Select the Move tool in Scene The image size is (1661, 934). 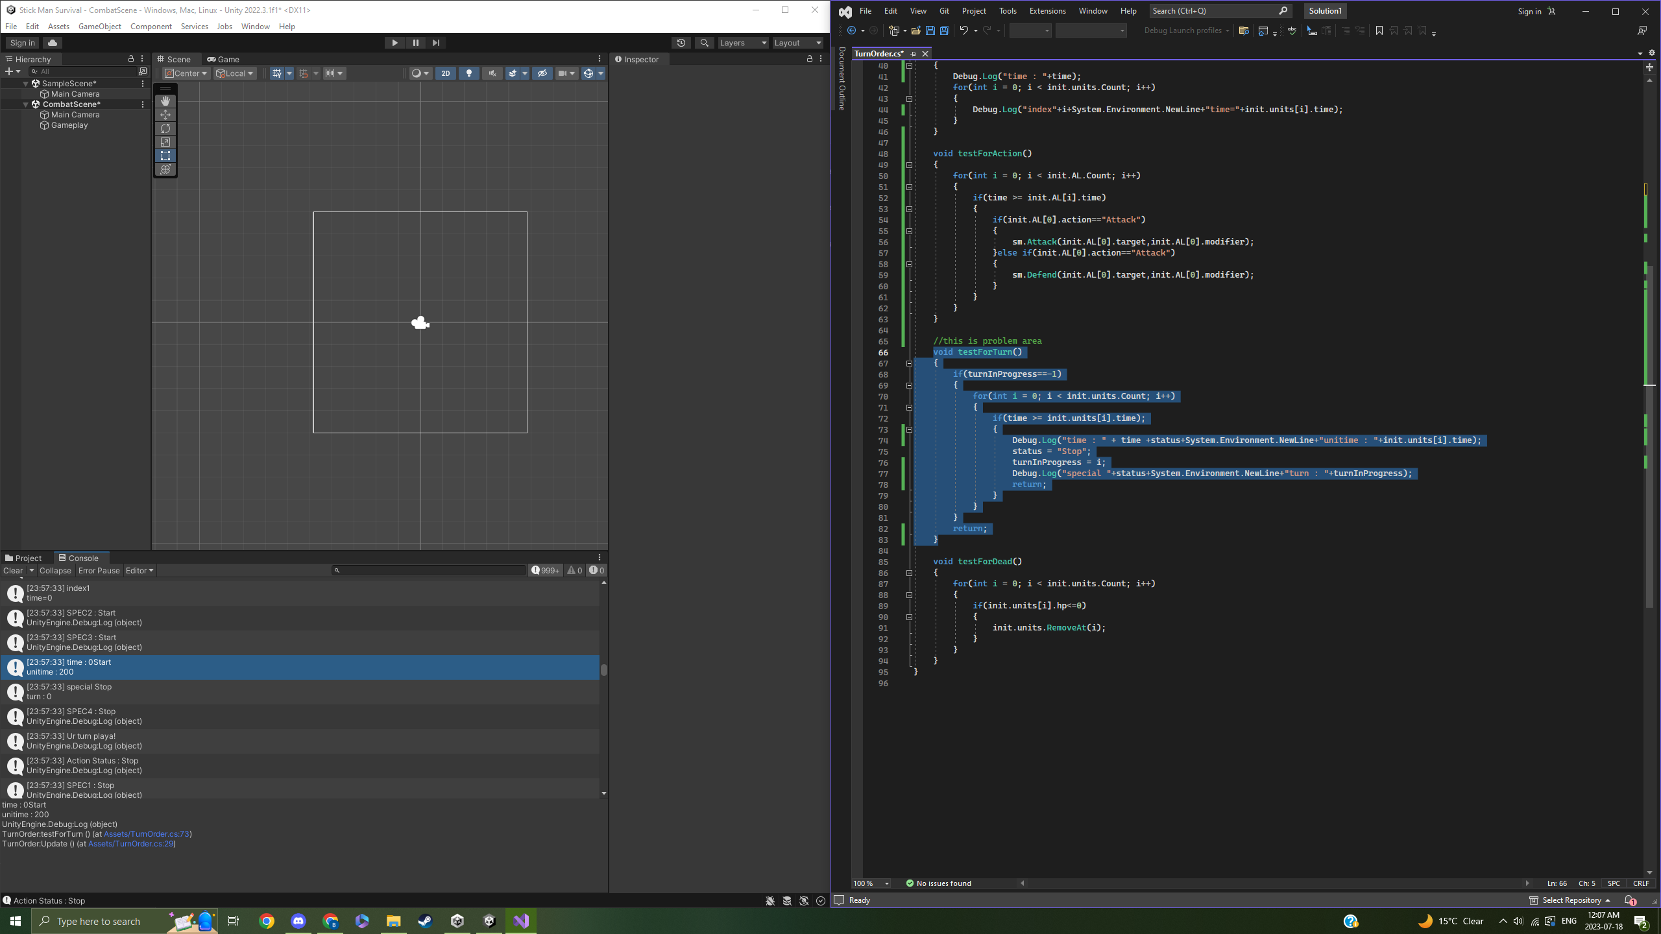pos(165,115)
